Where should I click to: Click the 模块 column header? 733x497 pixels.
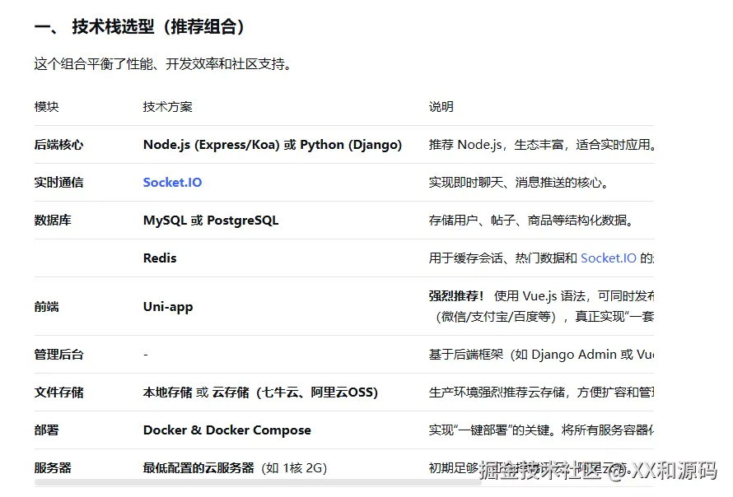coord(47,106)
